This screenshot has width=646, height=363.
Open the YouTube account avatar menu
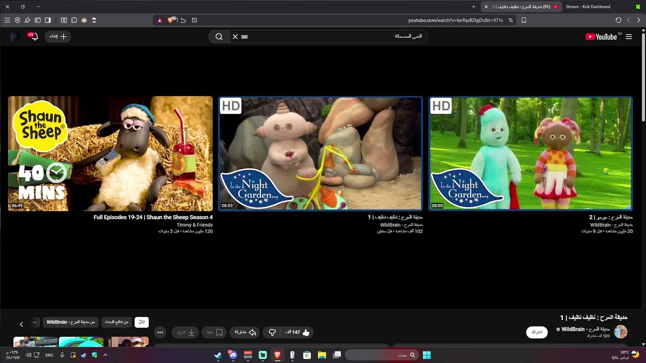pyautogui.click(x=15, y=36)
